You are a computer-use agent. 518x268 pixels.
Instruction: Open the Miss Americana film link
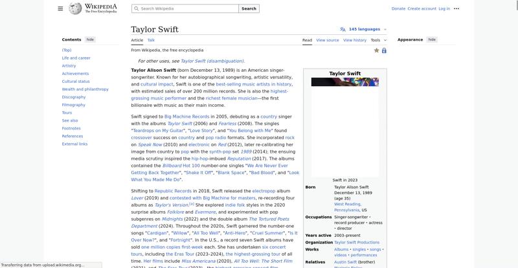click(x=198, y=261)
